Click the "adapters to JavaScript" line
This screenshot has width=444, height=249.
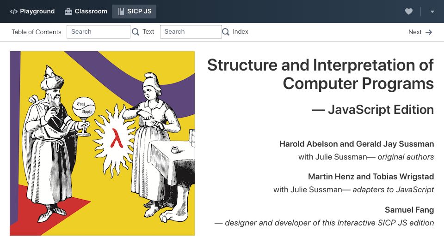tap(354, 190)
